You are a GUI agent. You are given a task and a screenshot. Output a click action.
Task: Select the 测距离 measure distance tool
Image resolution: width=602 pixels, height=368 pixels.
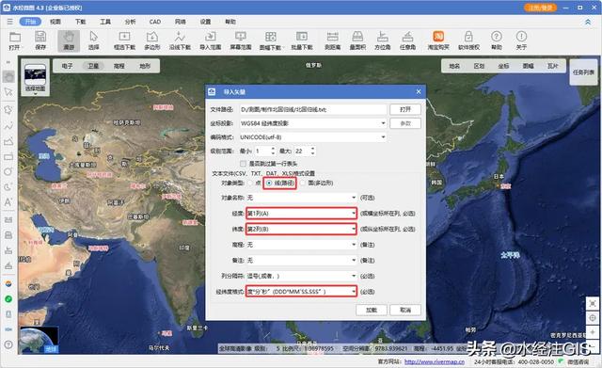332,40
